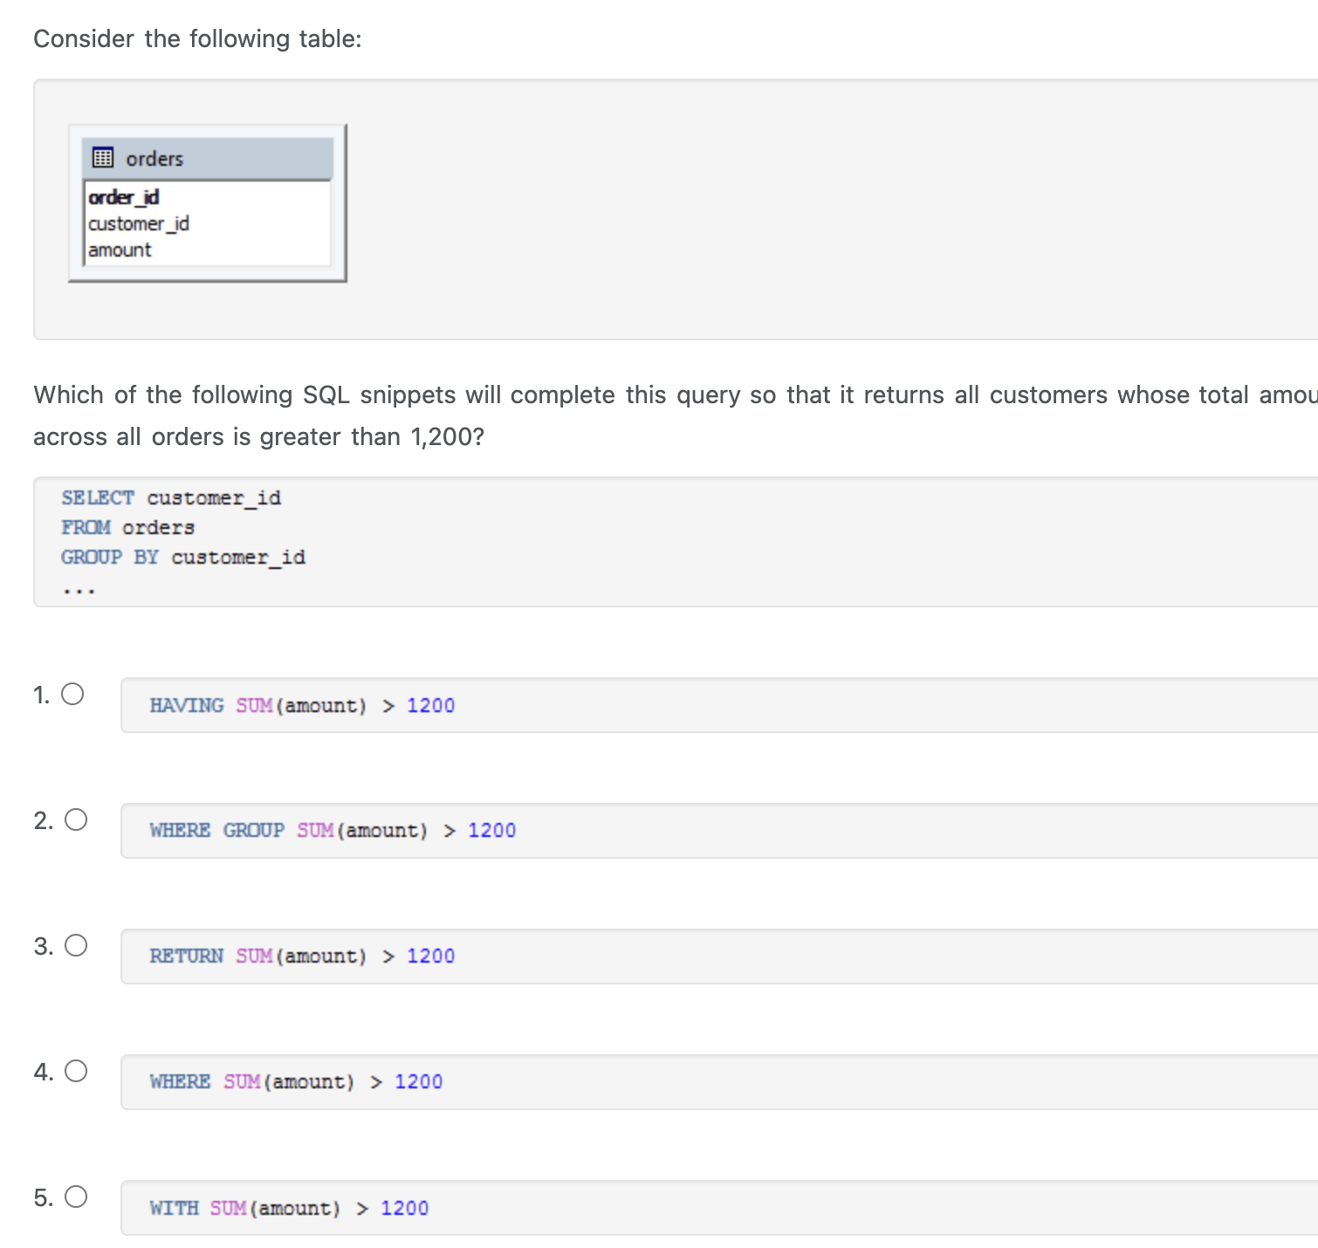Image resolution: width=1318 pixels, height=1248 pixels.
Task: Mark option 4 radio button WHERE SUM
Action: (x=76, y=1071)
